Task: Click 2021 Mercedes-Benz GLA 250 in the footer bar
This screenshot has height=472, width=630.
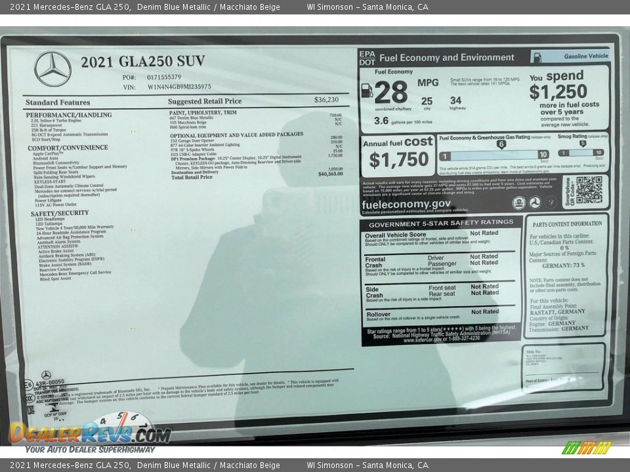Action: point(70,465)
